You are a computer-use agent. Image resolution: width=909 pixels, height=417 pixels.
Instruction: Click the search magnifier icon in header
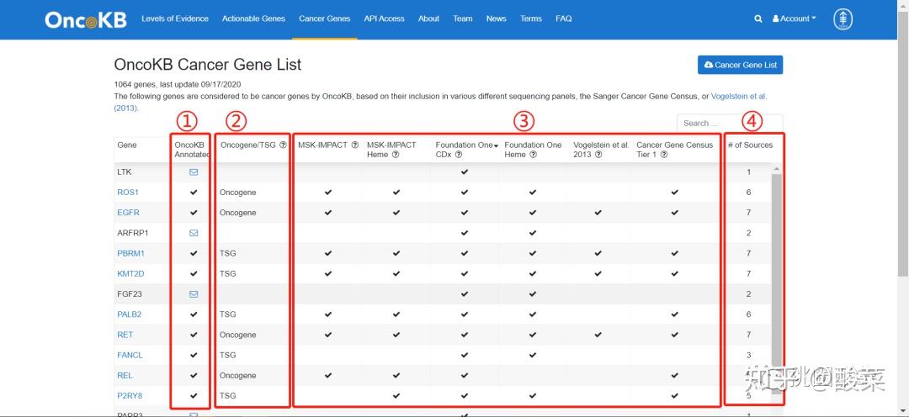tap(757, 18)
